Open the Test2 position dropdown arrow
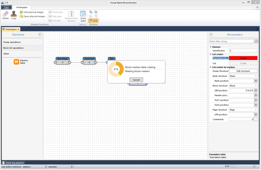261x170 pixels. (256, 105)
